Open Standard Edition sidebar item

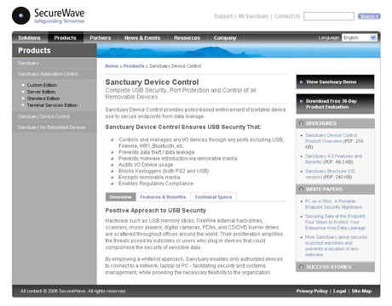click(x=43, y=99)
